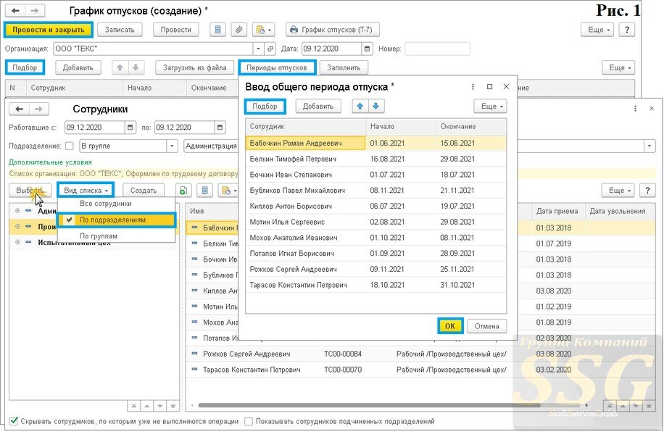This screenshot has width=664, height=432.
Task: Toggle the Подразделение checkbox
Action: tap(70, 146)
